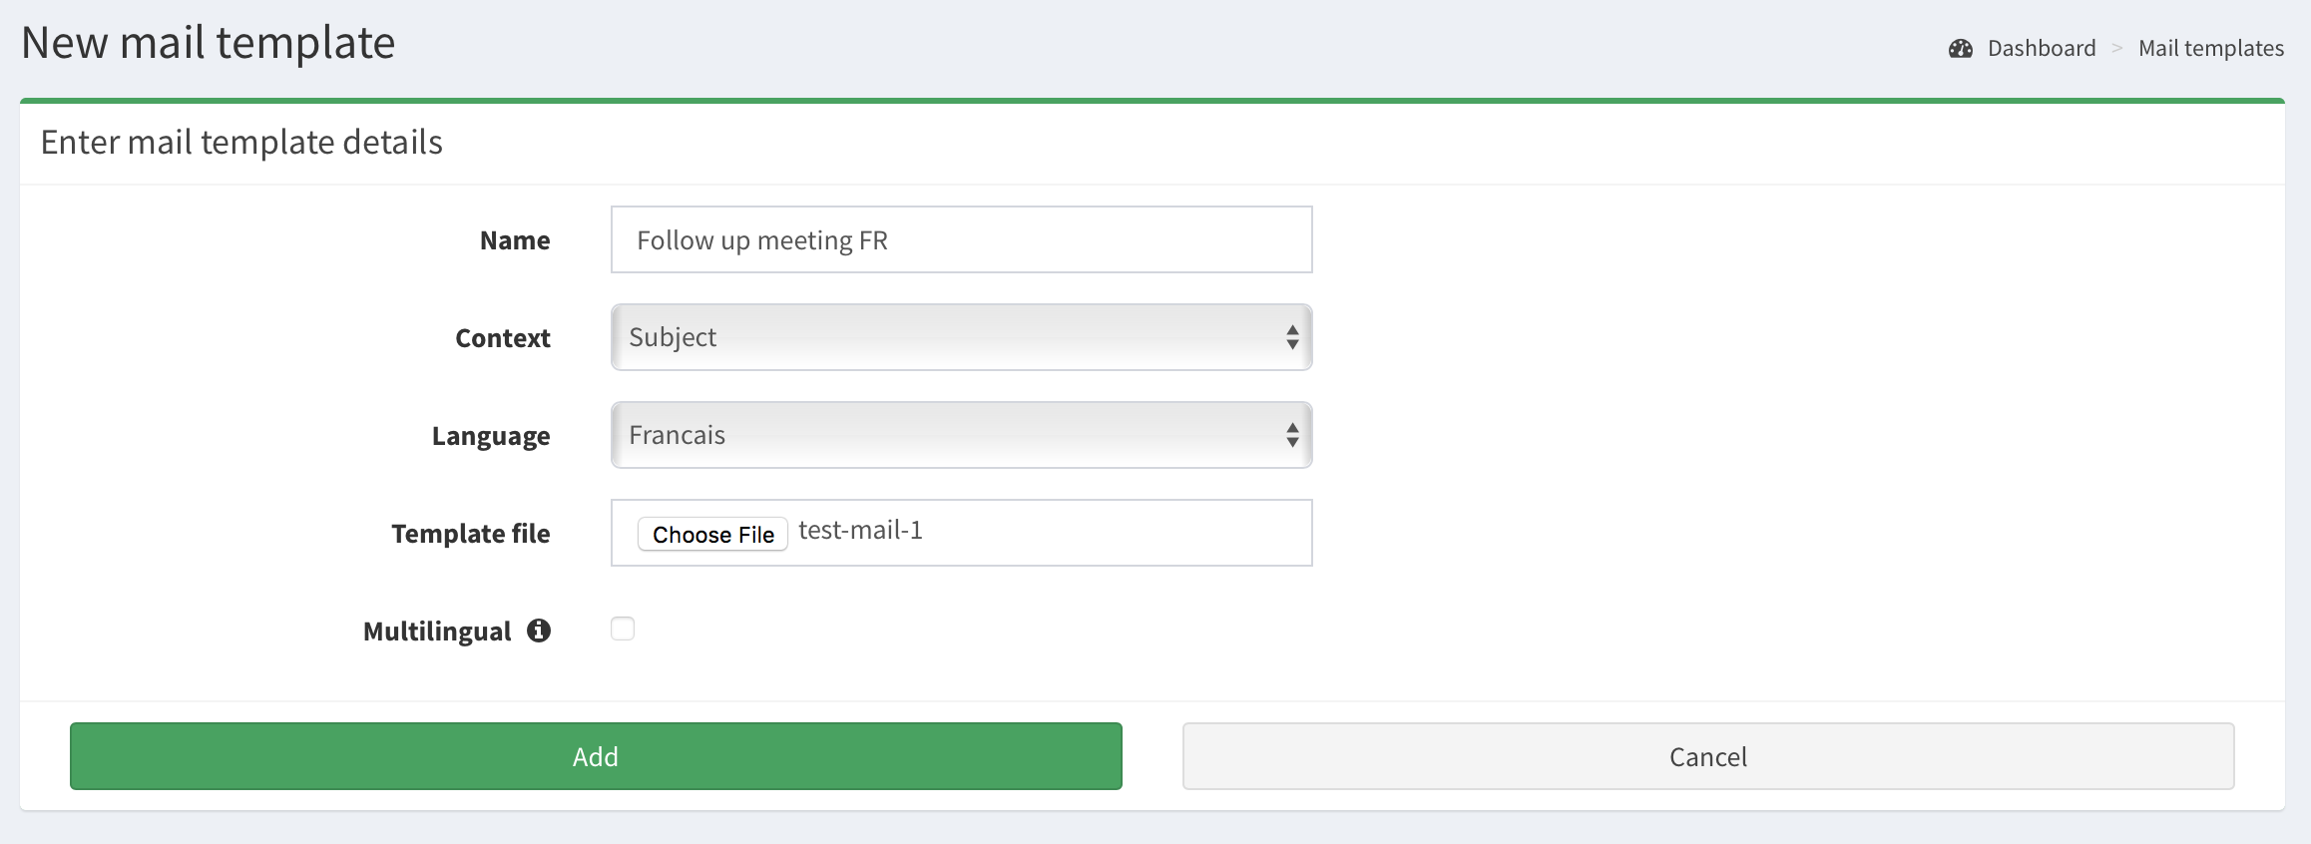Click the Dashboard speedometer icon
This screenshot has width=2311, height=844.
point(1961,49)
